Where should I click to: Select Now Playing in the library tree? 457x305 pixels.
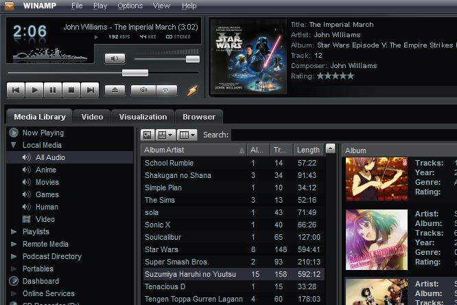point(43,133)
